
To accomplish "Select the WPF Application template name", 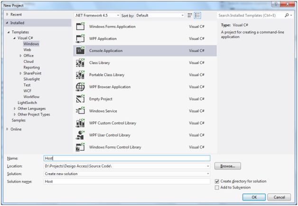I will (x=103, y=39).
